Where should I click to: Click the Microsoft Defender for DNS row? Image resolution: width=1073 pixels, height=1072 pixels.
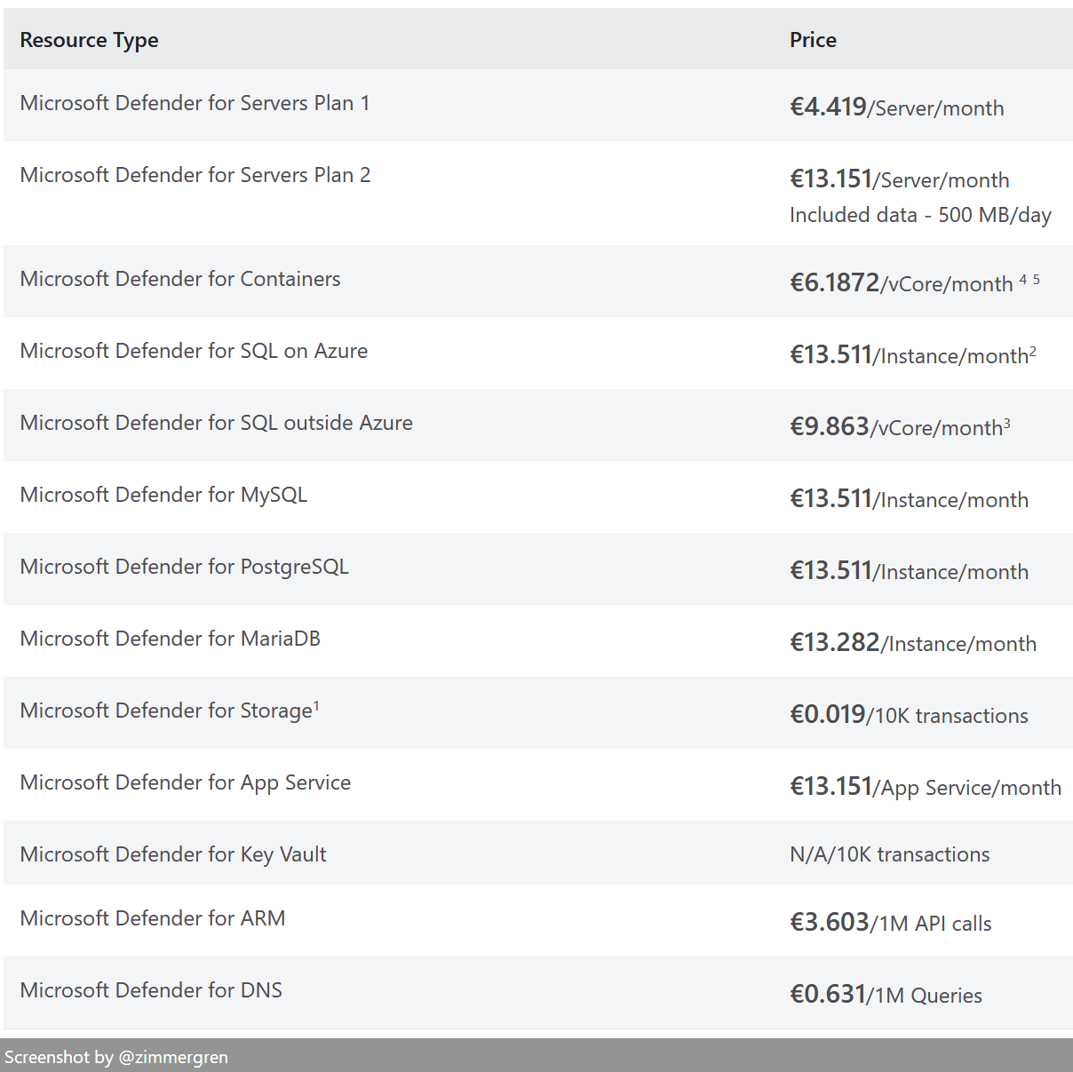click(149, 989)
